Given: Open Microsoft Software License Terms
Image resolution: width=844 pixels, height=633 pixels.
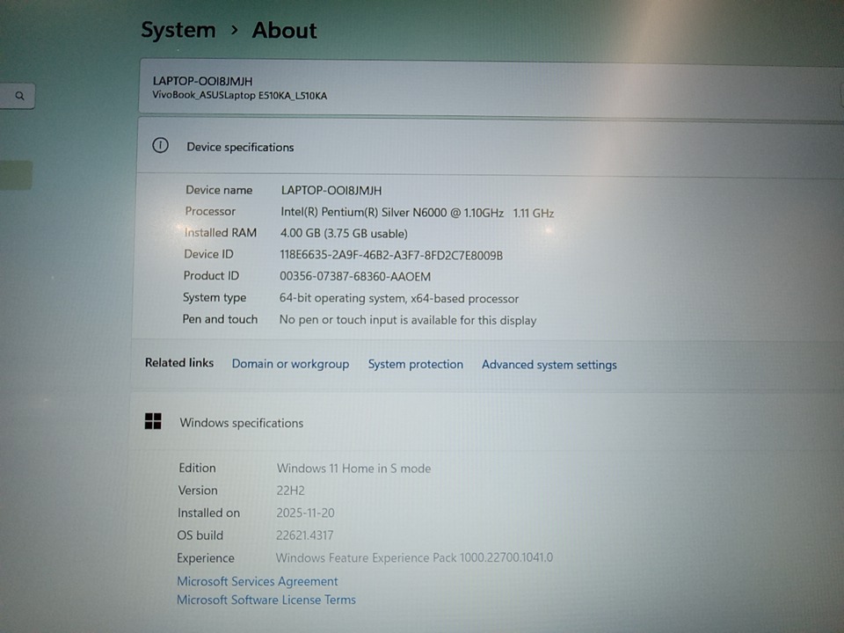Looking at the screenshot, I should pos(266,600).
